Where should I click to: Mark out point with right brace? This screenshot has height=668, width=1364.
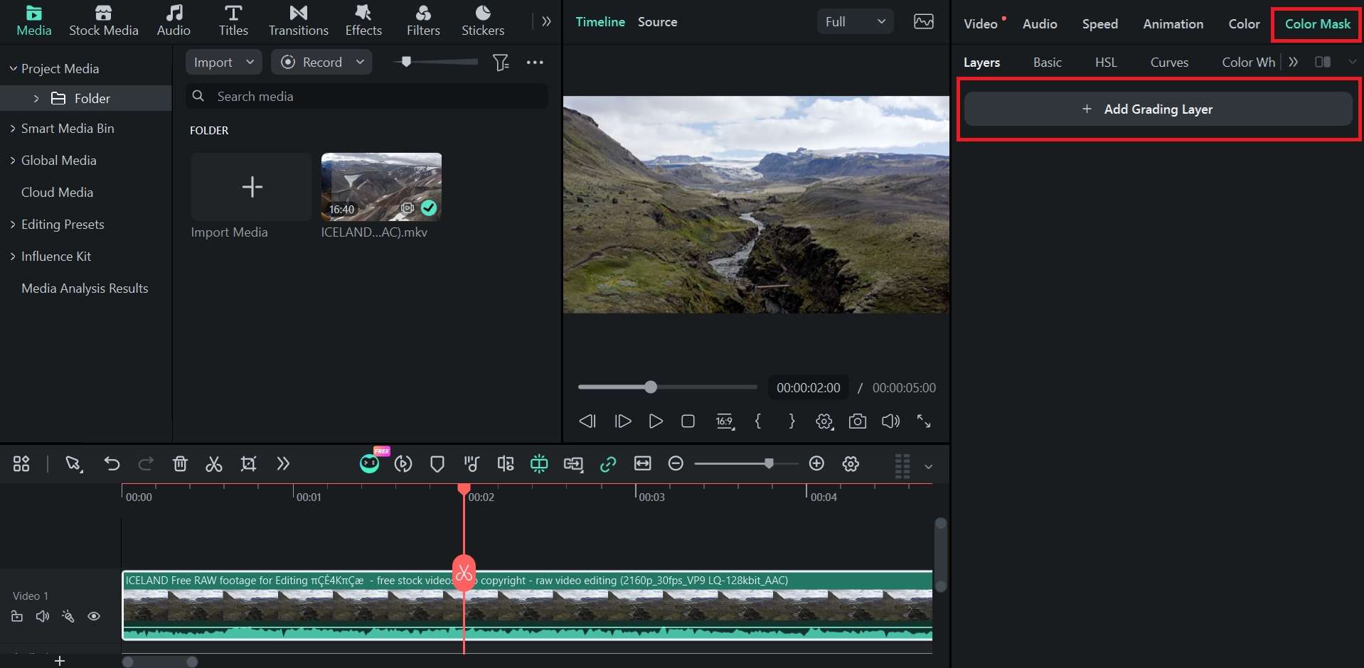(792, 421)
